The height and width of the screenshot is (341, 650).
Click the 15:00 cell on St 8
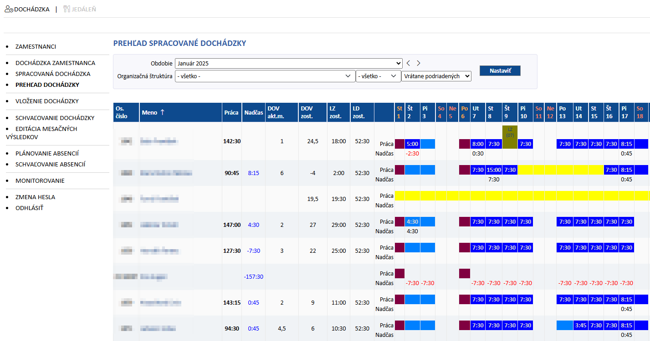pos(494,170)
